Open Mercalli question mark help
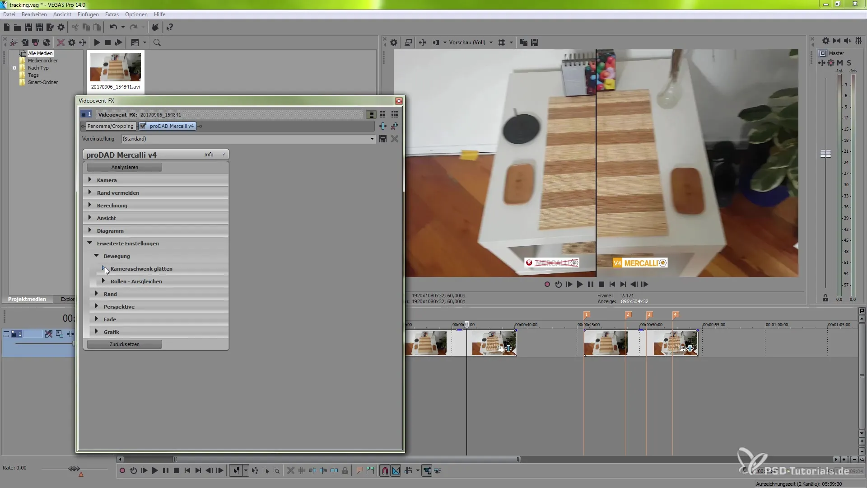This screenshot has height=488, width=867. 223,155
